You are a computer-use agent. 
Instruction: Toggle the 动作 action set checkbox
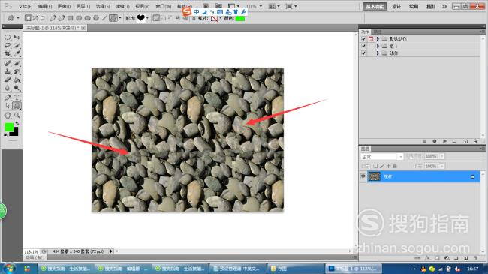tap(363, 53)
